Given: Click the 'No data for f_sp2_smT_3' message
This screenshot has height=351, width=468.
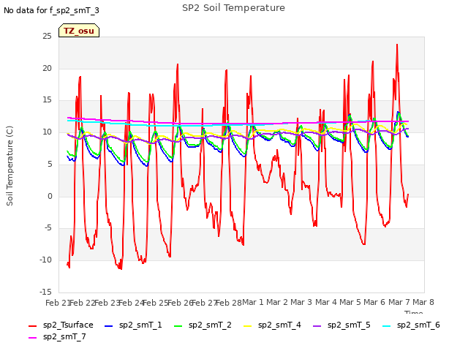Looking at the screenshot, I should (x=51, y=10).
